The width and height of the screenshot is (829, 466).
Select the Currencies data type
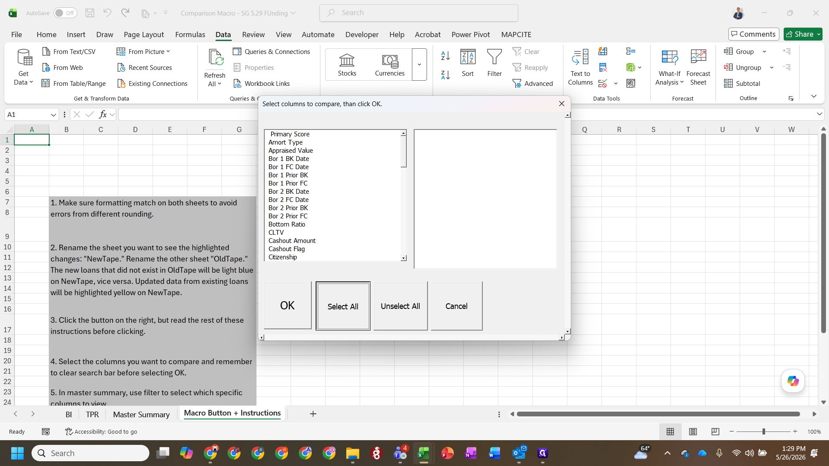[390, 65]
